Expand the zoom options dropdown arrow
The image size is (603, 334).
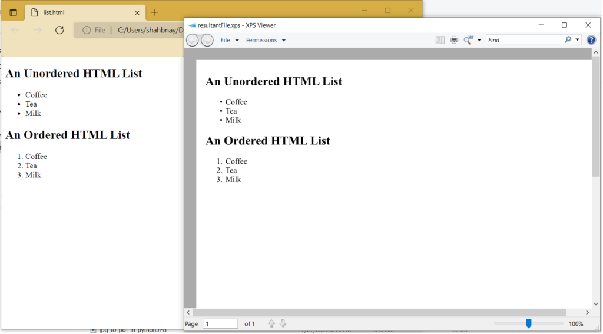coord(479,40)
